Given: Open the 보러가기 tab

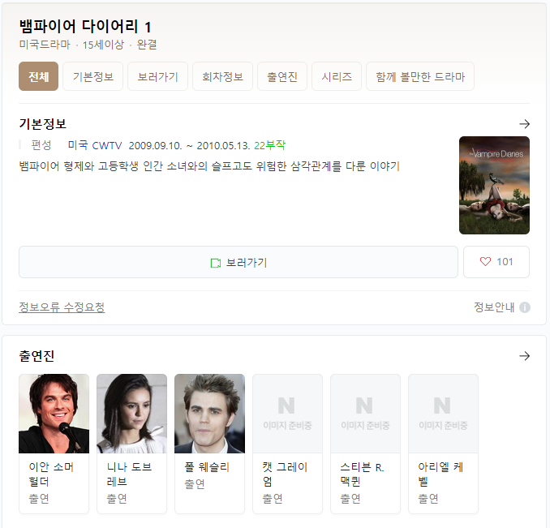Looking at the screenshot, I should click(158, 77).
